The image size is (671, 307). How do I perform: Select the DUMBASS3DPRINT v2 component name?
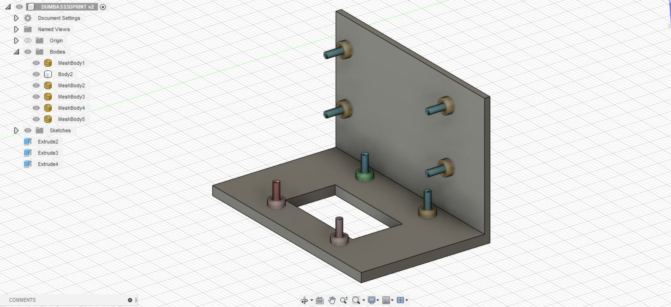[x=67, y=7]
